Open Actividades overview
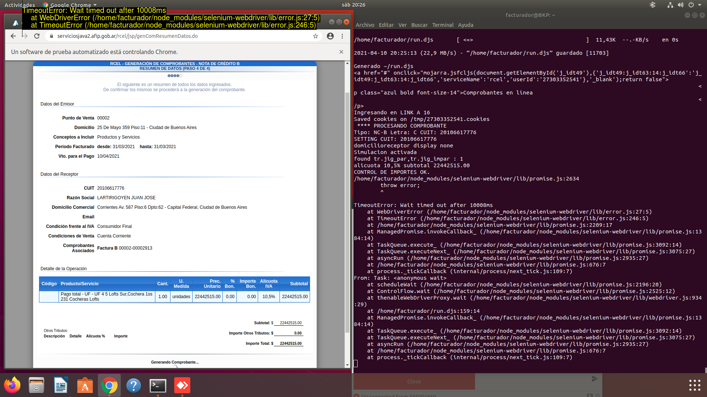 pos(20,5)
